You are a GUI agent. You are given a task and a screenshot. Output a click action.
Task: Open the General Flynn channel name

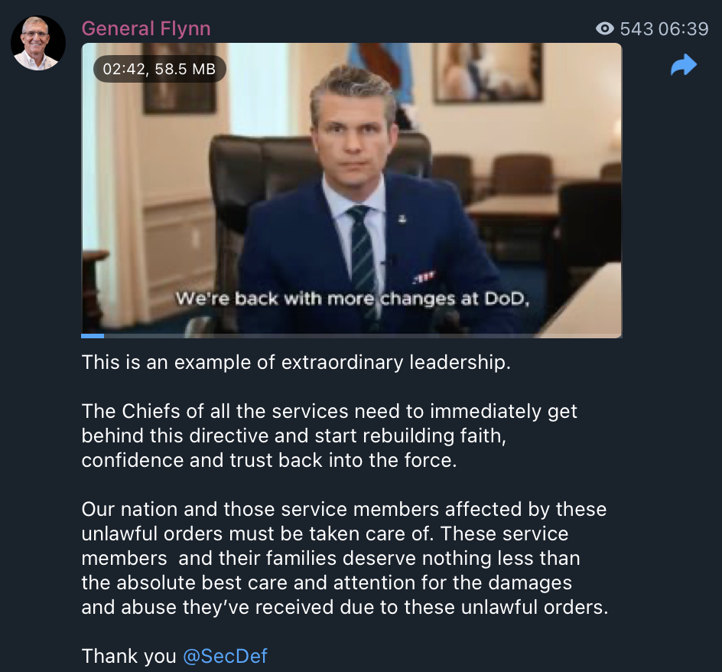click(146, 28)
